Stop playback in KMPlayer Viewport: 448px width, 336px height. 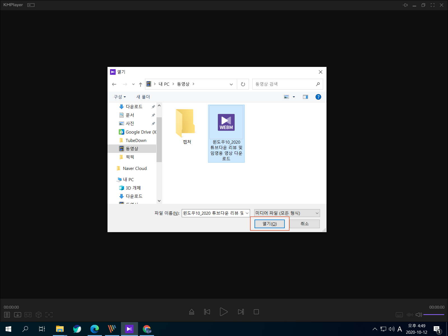256,312
